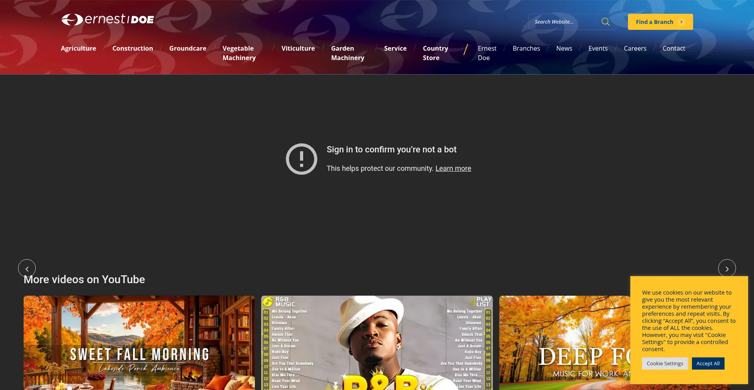The image size is (754, 390).
Task: Open the Branches link
Action: coord(526,48)
